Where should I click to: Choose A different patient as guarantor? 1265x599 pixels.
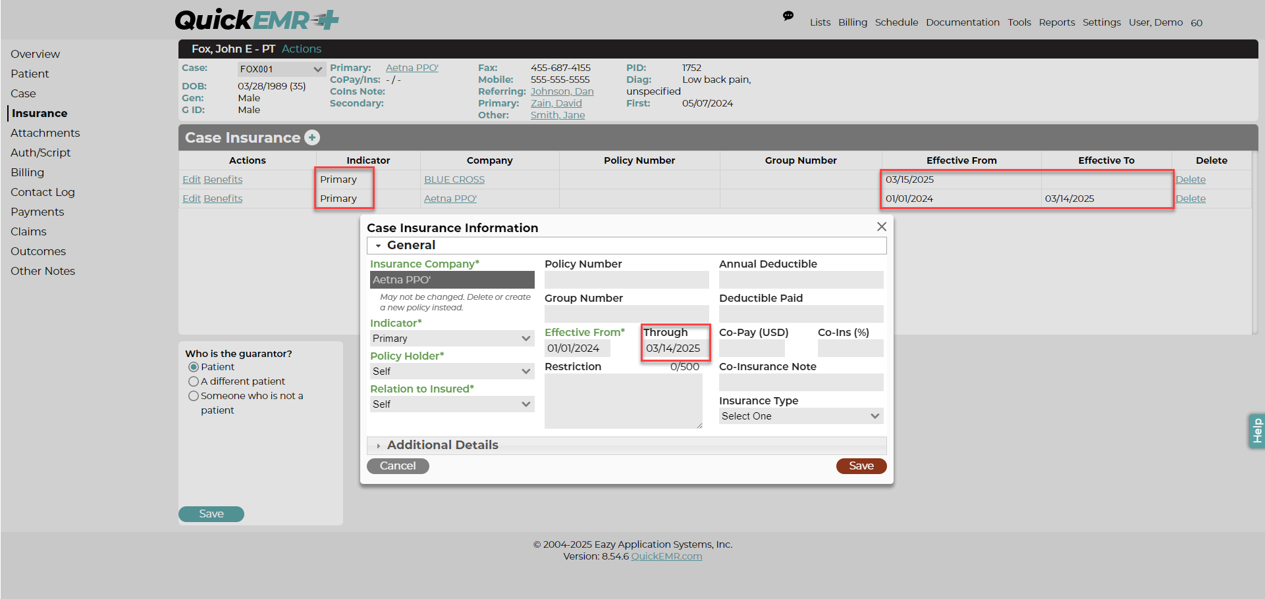(194, 381)
